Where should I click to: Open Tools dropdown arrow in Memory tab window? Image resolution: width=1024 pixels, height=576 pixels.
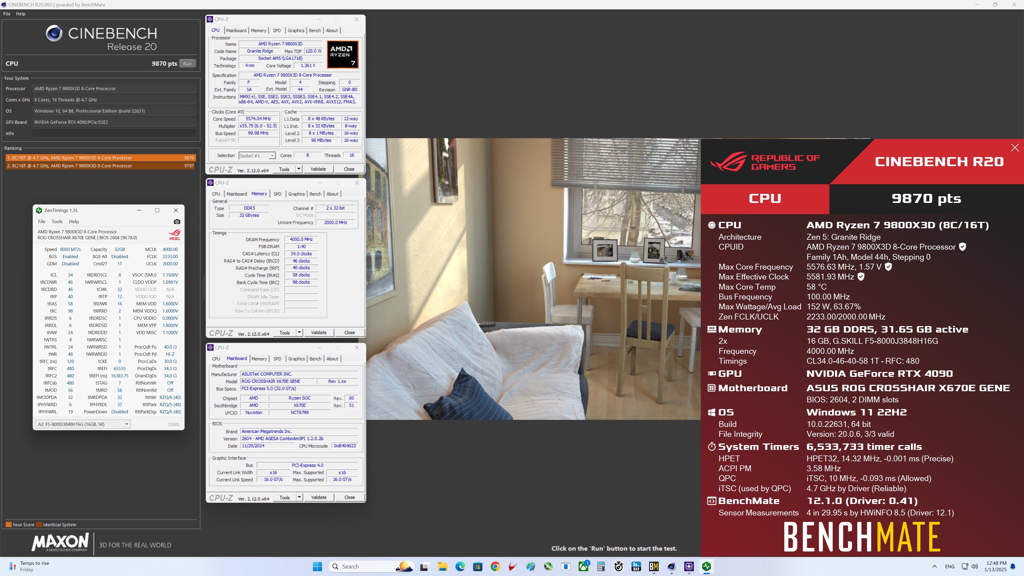point(299,332)
